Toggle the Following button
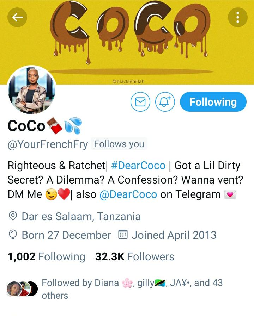The height and width of the screenshot is (316, 254). [213, 102]
